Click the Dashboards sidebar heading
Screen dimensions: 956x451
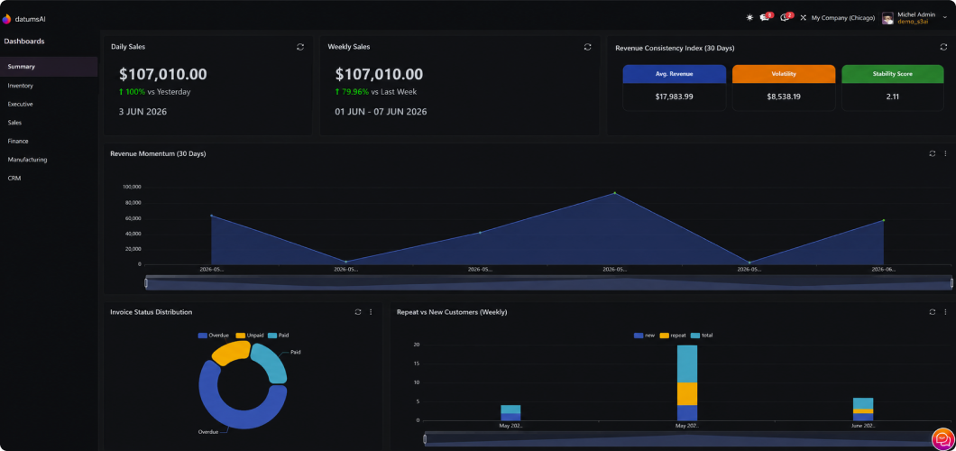[x=24, y=41]
